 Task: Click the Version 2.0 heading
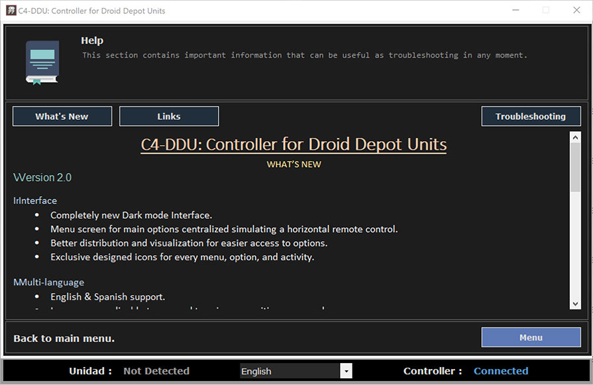point(42,177)
